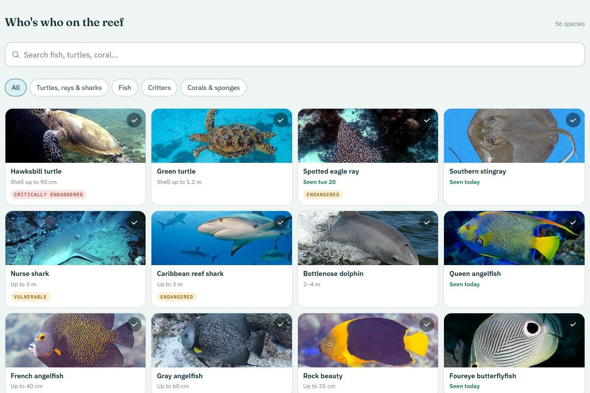This screenshot has height=393, width=590.
Task: Open the Queen angelfish photo
Action: [514, 238]
